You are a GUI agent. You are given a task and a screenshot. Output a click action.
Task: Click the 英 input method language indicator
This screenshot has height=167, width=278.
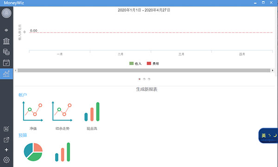click(x=264, y=135)
